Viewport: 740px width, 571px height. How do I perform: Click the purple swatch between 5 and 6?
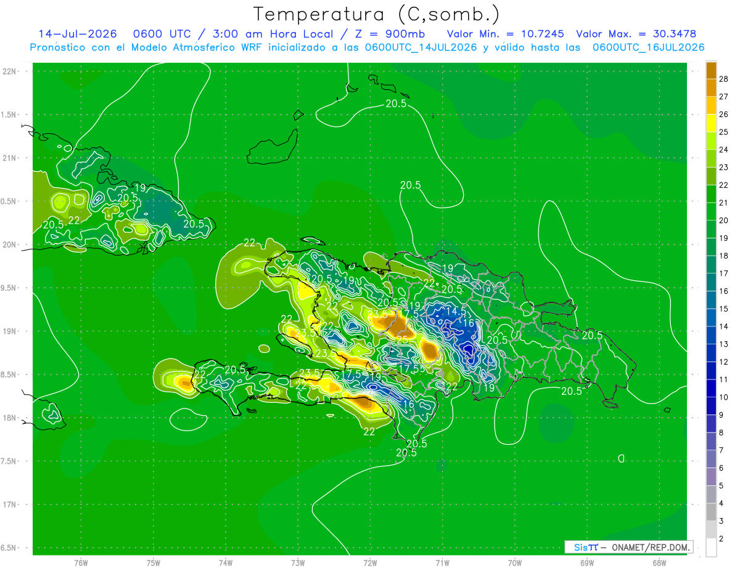click(711, 477)
